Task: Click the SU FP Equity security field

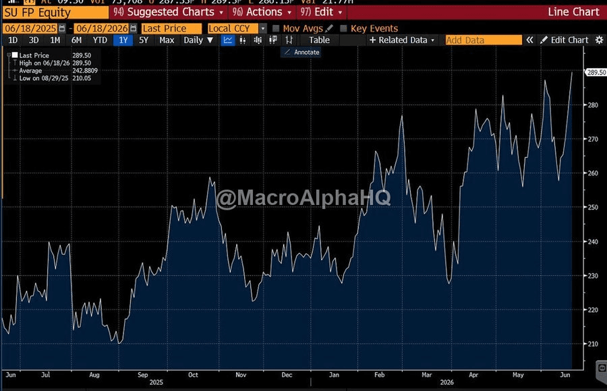Action: pos(55,12)
